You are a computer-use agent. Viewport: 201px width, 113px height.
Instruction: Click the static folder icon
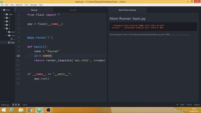(9, 32)
